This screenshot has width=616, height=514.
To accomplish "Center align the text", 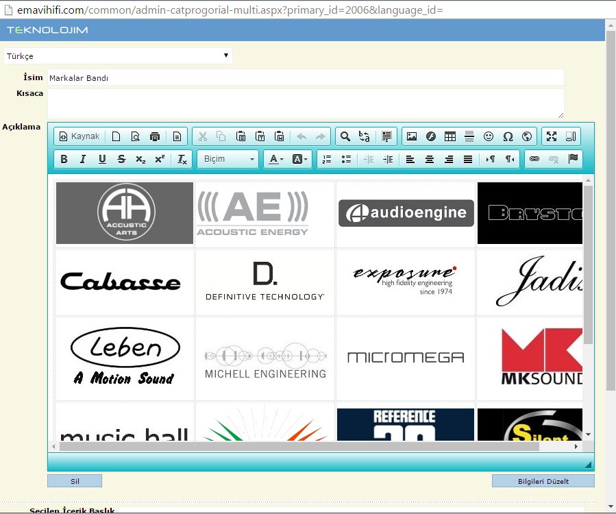I will click(x=430, y=159).
